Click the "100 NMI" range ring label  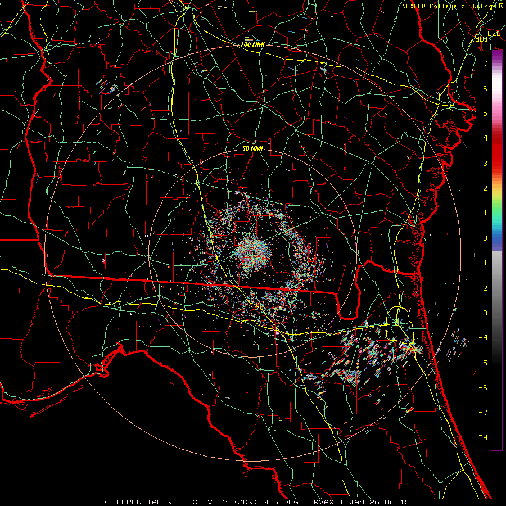(252, 44)
